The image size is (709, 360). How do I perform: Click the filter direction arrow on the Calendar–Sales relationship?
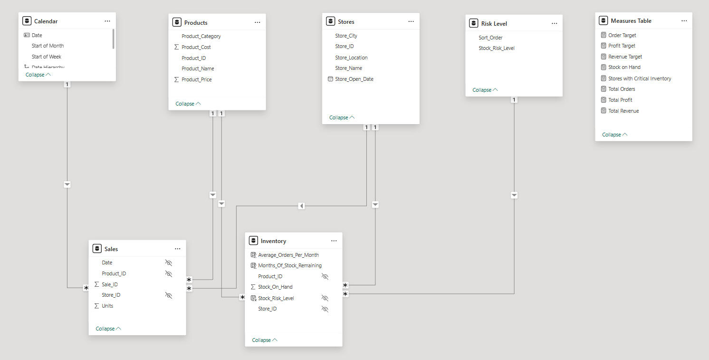(67, 185)
